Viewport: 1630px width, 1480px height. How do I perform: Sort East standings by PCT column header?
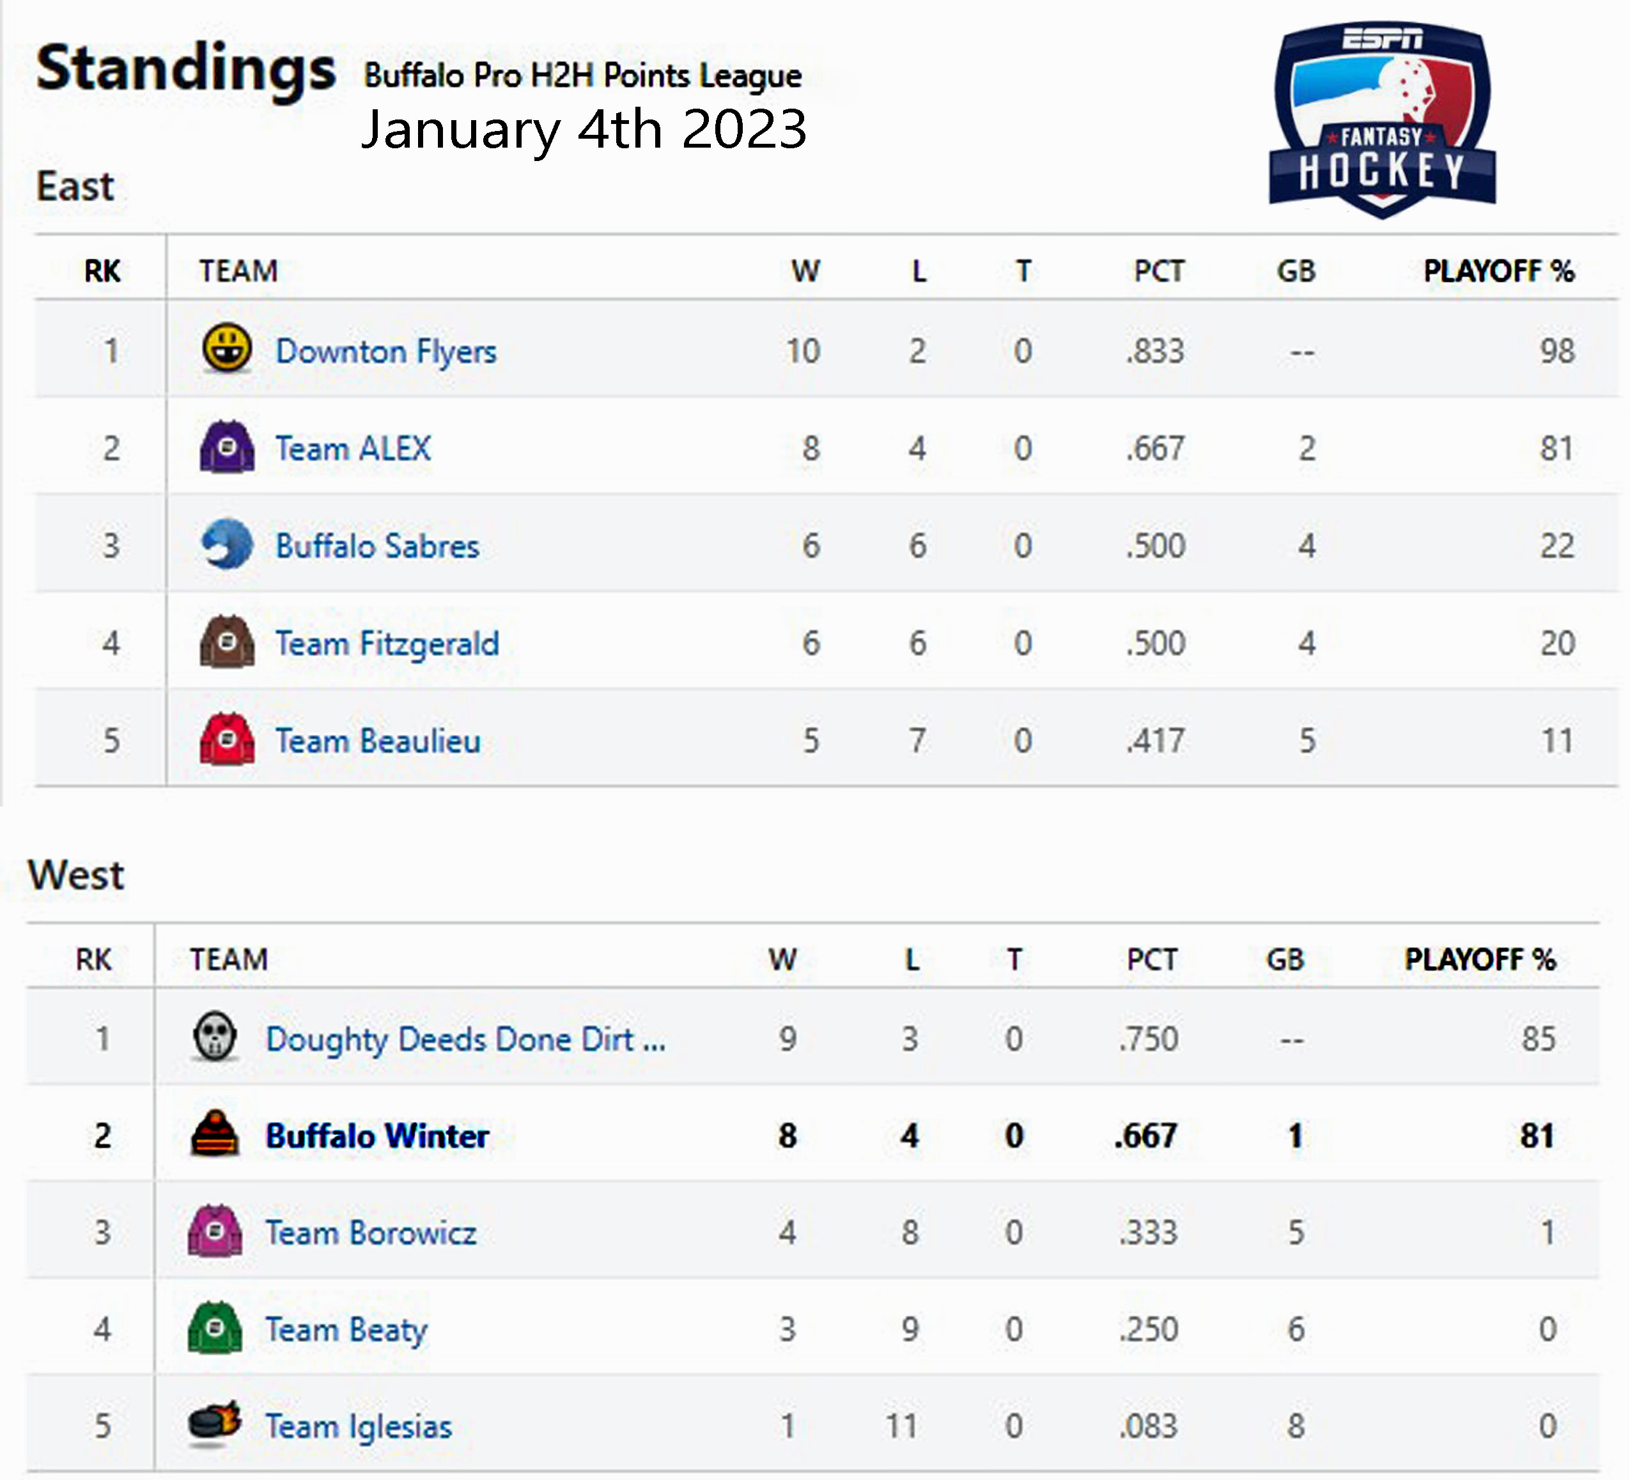pyautogui.click(x=1159, y=271)
